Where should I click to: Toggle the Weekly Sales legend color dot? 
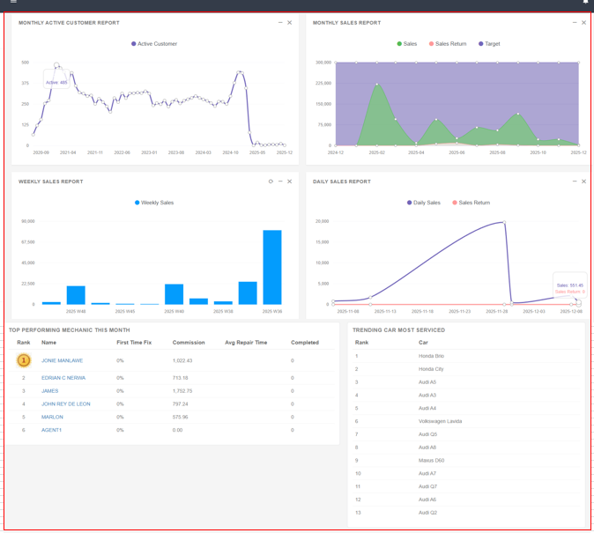(137, 203)
